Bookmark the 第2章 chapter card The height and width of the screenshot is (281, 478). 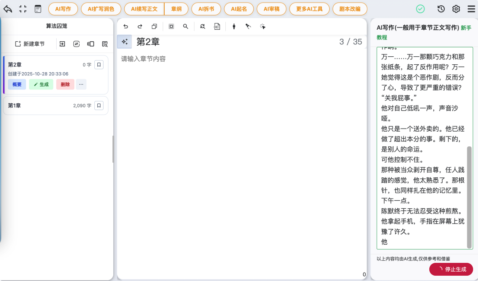click(x=99, y=64)
